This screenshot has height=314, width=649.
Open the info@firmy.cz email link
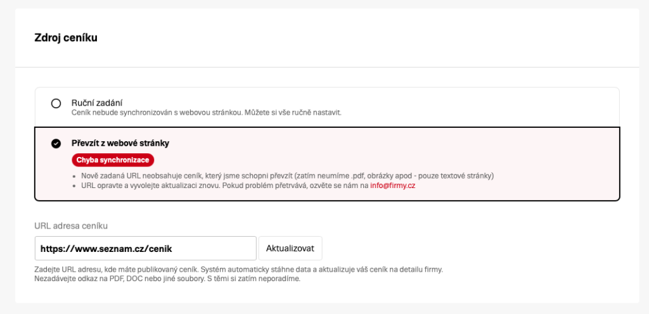[x=392, y=185]
